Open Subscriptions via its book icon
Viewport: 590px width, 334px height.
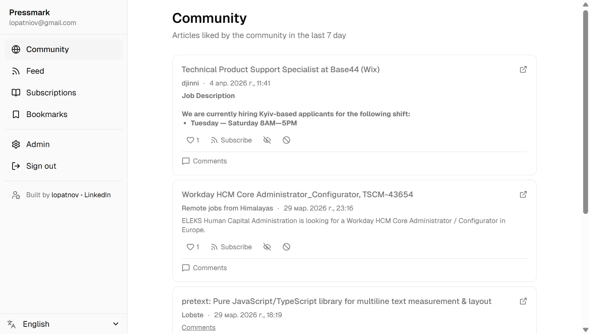16,93
